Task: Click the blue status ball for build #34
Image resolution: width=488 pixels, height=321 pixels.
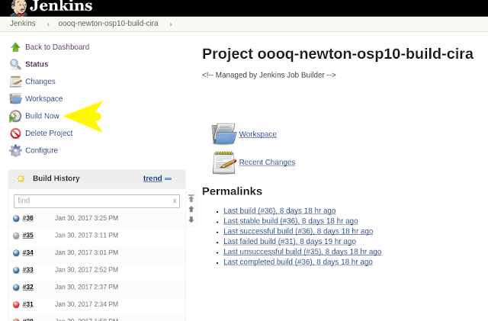Action: click(16, 253)
